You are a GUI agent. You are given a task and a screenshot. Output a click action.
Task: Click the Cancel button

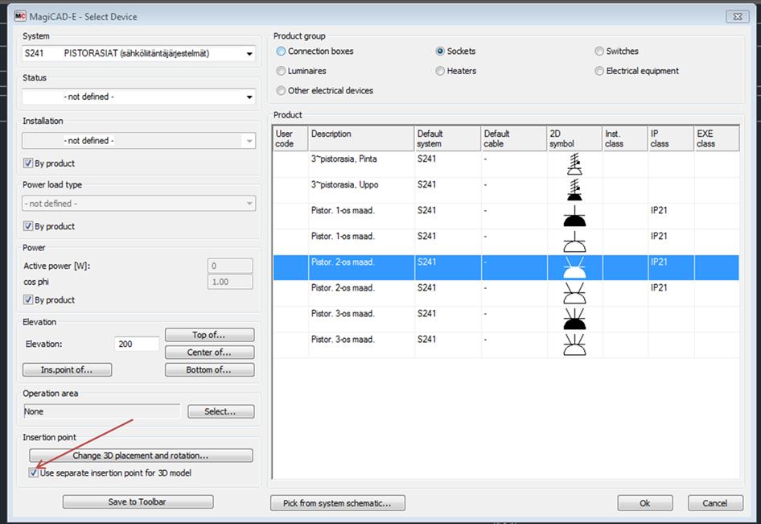pyautogui.click(x=715, y=503)
